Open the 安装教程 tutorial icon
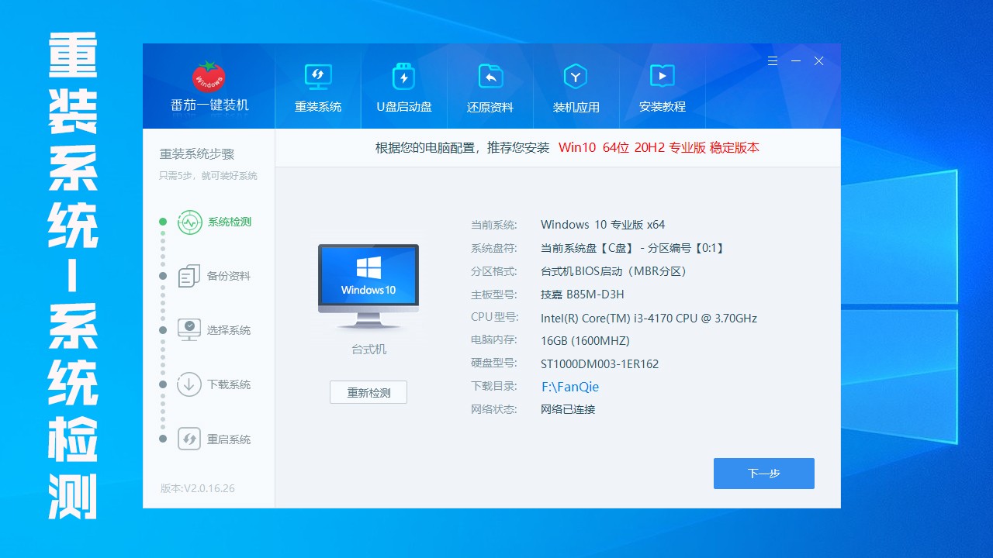Viewport: 993px width, 558px height. click(662, 77)
